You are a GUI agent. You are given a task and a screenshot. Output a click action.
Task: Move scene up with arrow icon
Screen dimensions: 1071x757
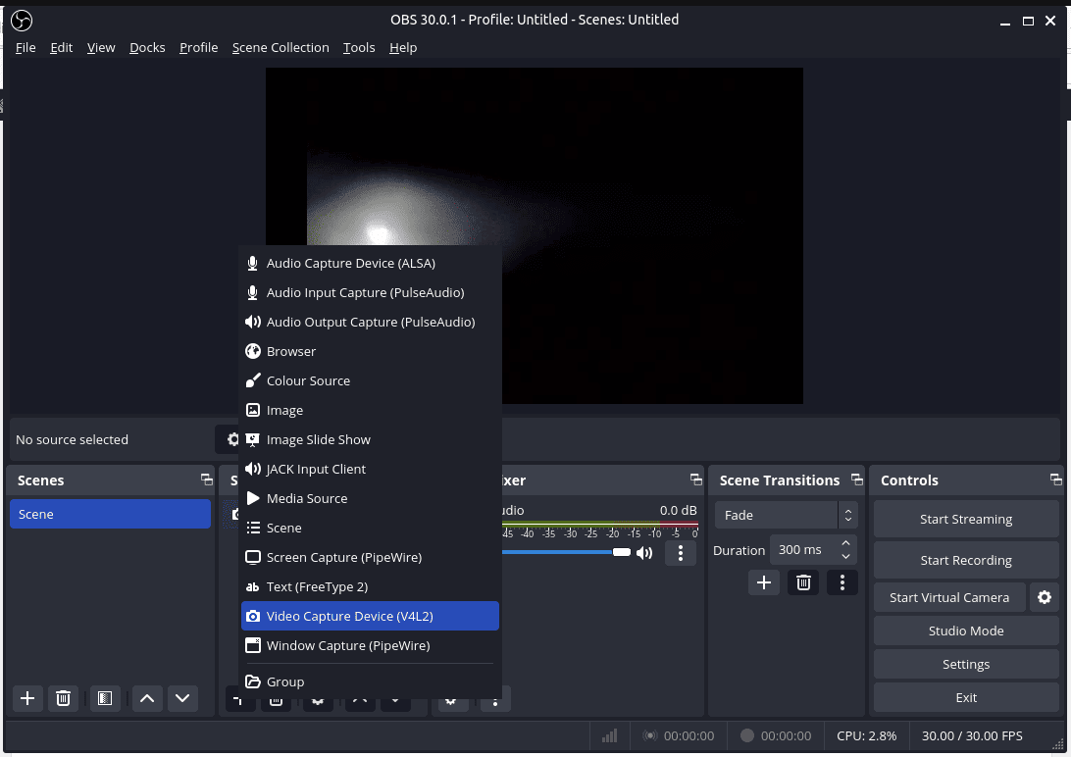147,698
